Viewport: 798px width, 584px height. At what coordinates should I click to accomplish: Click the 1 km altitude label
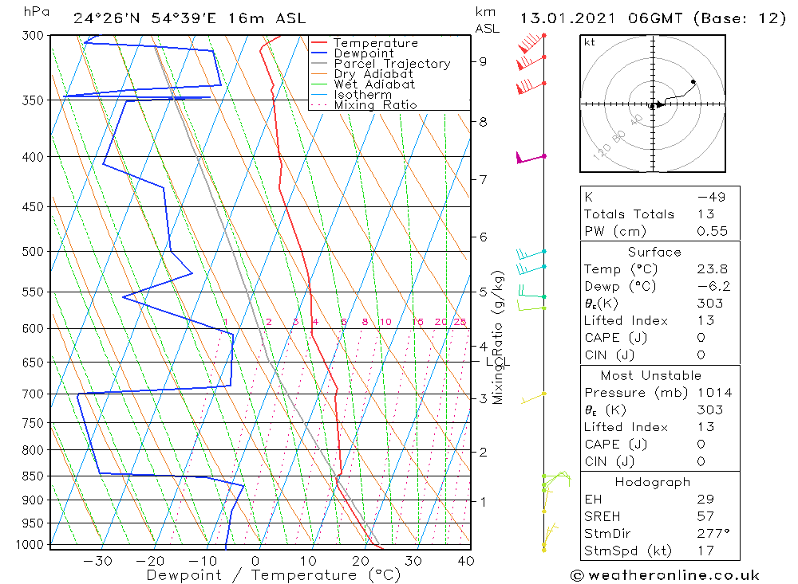coord(483,502)
